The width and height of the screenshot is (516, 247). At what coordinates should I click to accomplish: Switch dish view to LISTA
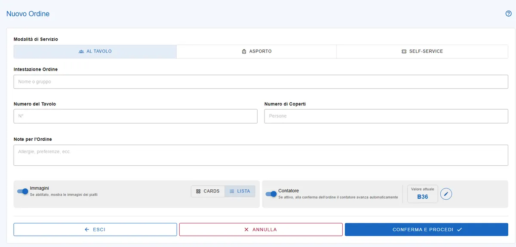(x=240, y=191)
